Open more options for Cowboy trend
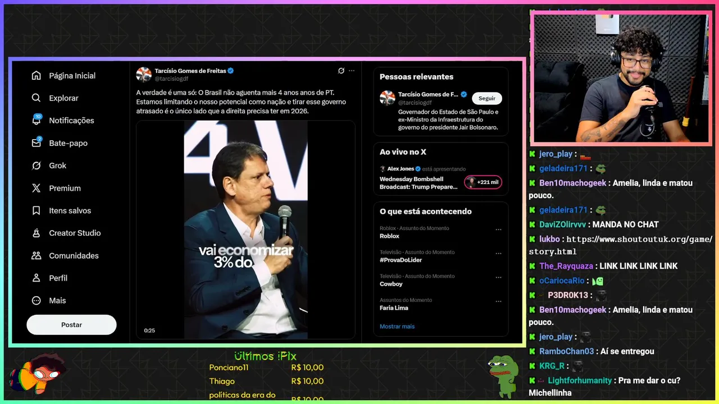The height and width of the screenshot is (404, 719). 498,277
